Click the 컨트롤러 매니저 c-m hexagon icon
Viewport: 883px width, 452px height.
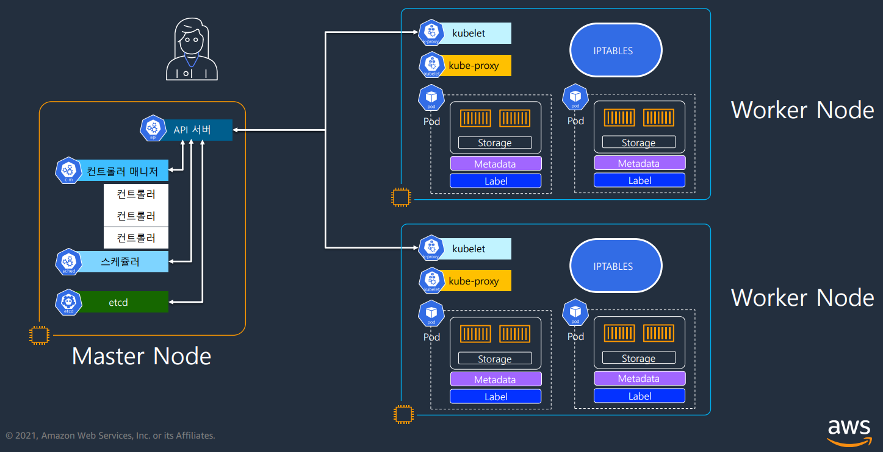(68, 171)
